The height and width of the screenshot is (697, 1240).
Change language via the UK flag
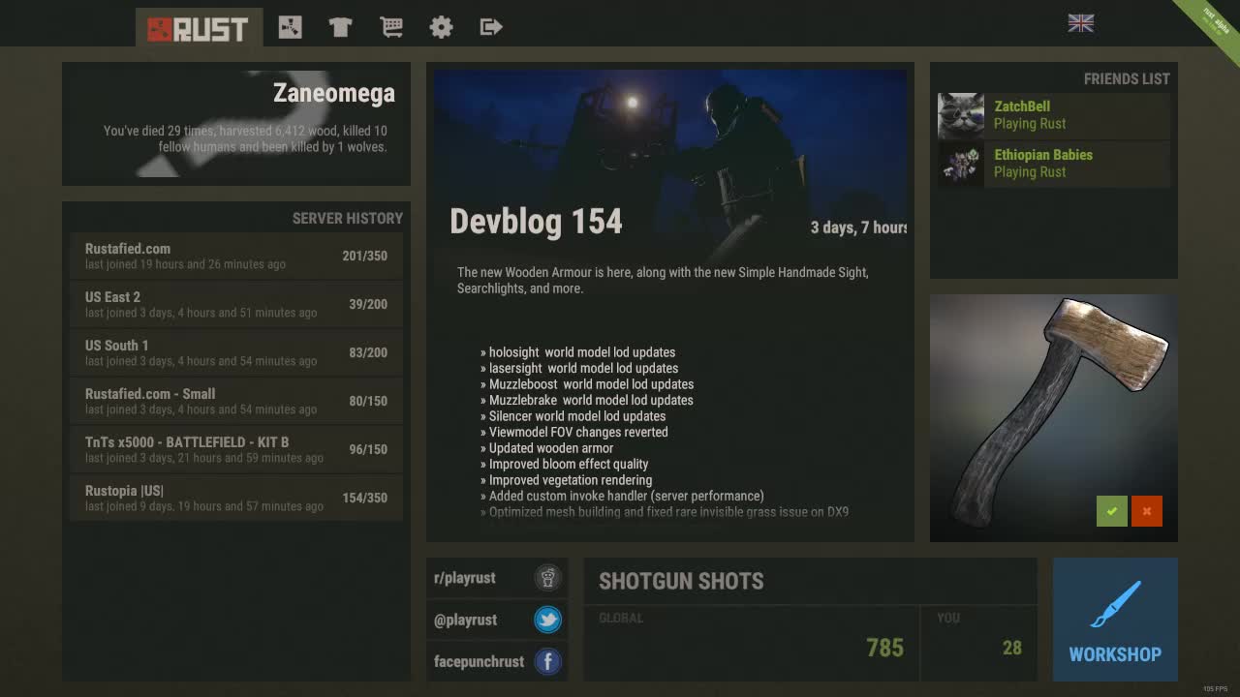click(x=1081, y=23)
